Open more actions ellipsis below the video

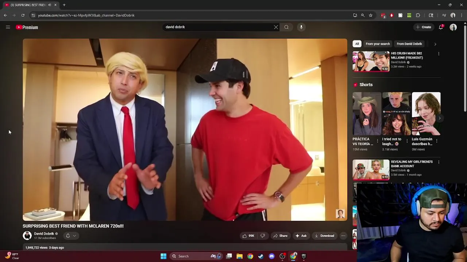point(343,236)
